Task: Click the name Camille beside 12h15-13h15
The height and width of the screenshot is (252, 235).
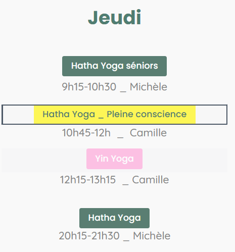Action: (151, 180)
